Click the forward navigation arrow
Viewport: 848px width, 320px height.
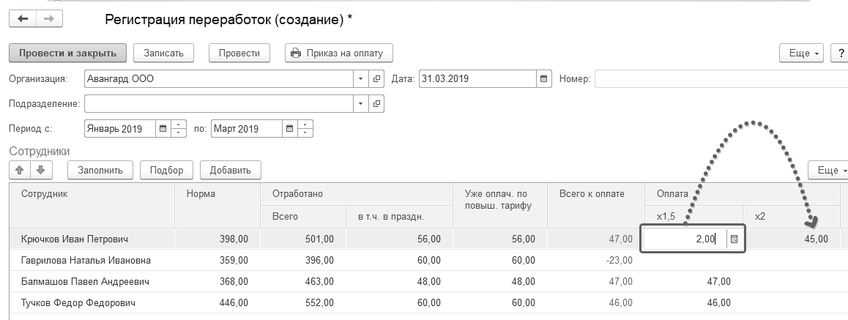click(x=48, y=19)
